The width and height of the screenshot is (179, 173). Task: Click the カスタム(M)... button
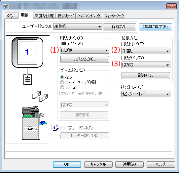[x=85, y=59]
